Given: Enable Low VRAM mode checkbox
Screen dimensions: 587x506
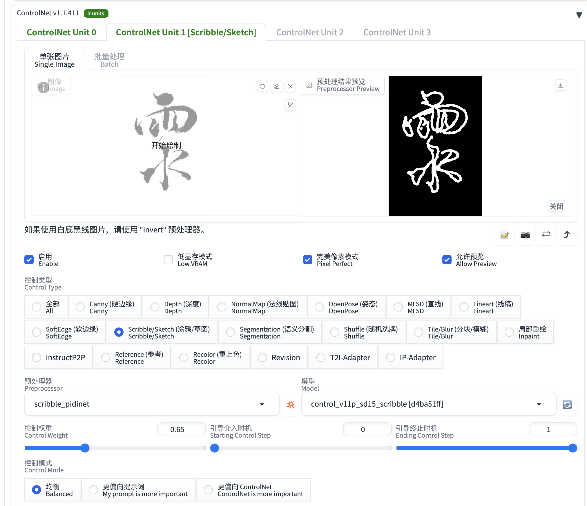Looking at the screenshot, I should coord(168,260).
